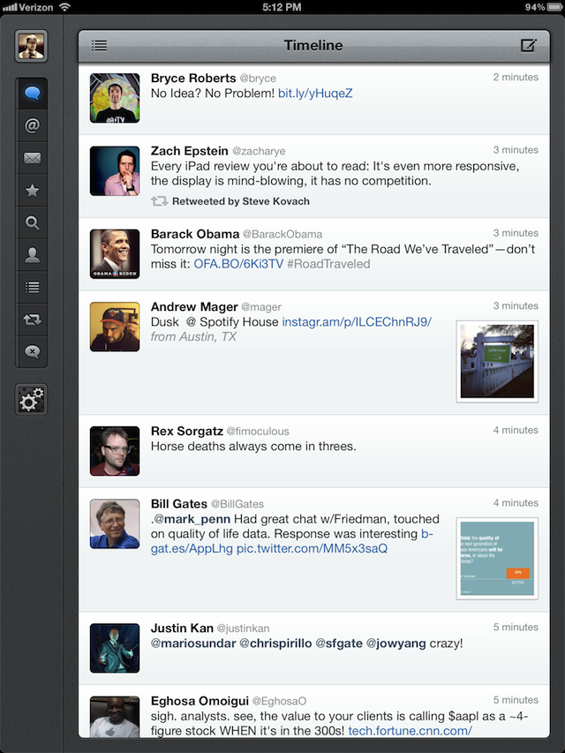View Bill Gates's attached chart image thumbnail
Image resolution: width=565 pixels, height=753 pixels.
497,559
